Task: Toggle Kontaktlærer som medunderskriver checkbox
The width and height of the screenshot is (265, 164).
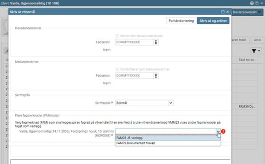Action: [117, 69]
